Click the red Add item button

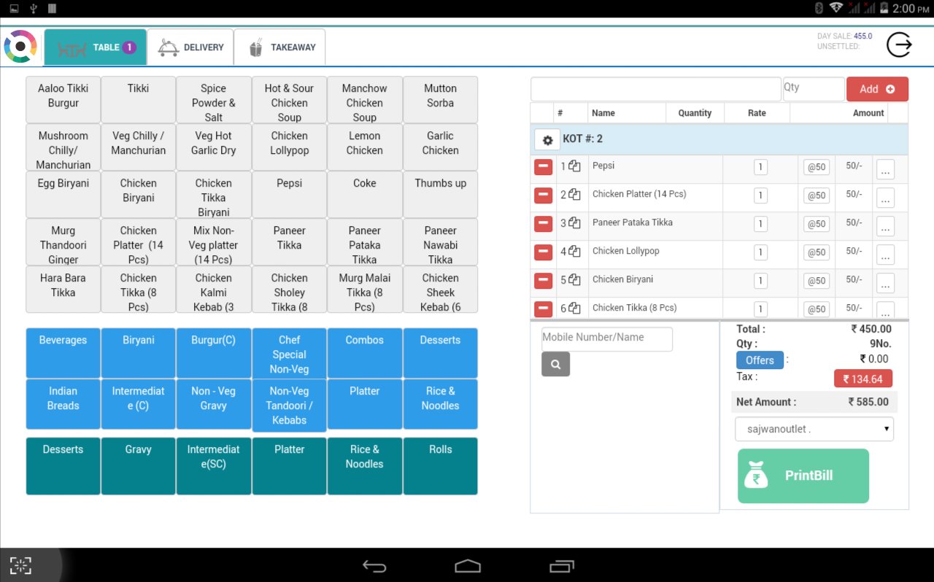876,89
